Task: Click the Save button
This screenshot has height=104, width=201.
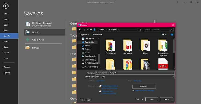Action: 152,99
